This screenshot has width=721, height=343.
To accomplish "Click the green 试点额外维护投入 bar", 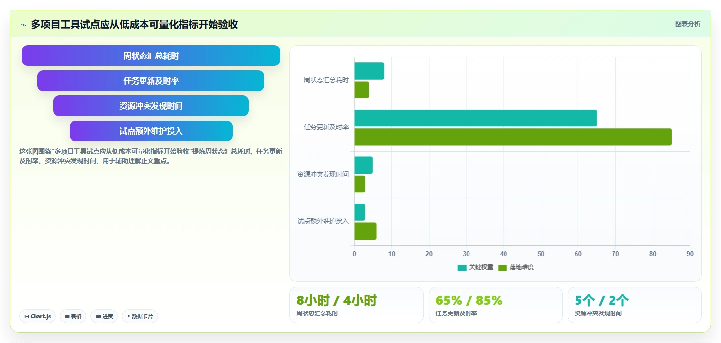I will (x=365, y=231).
